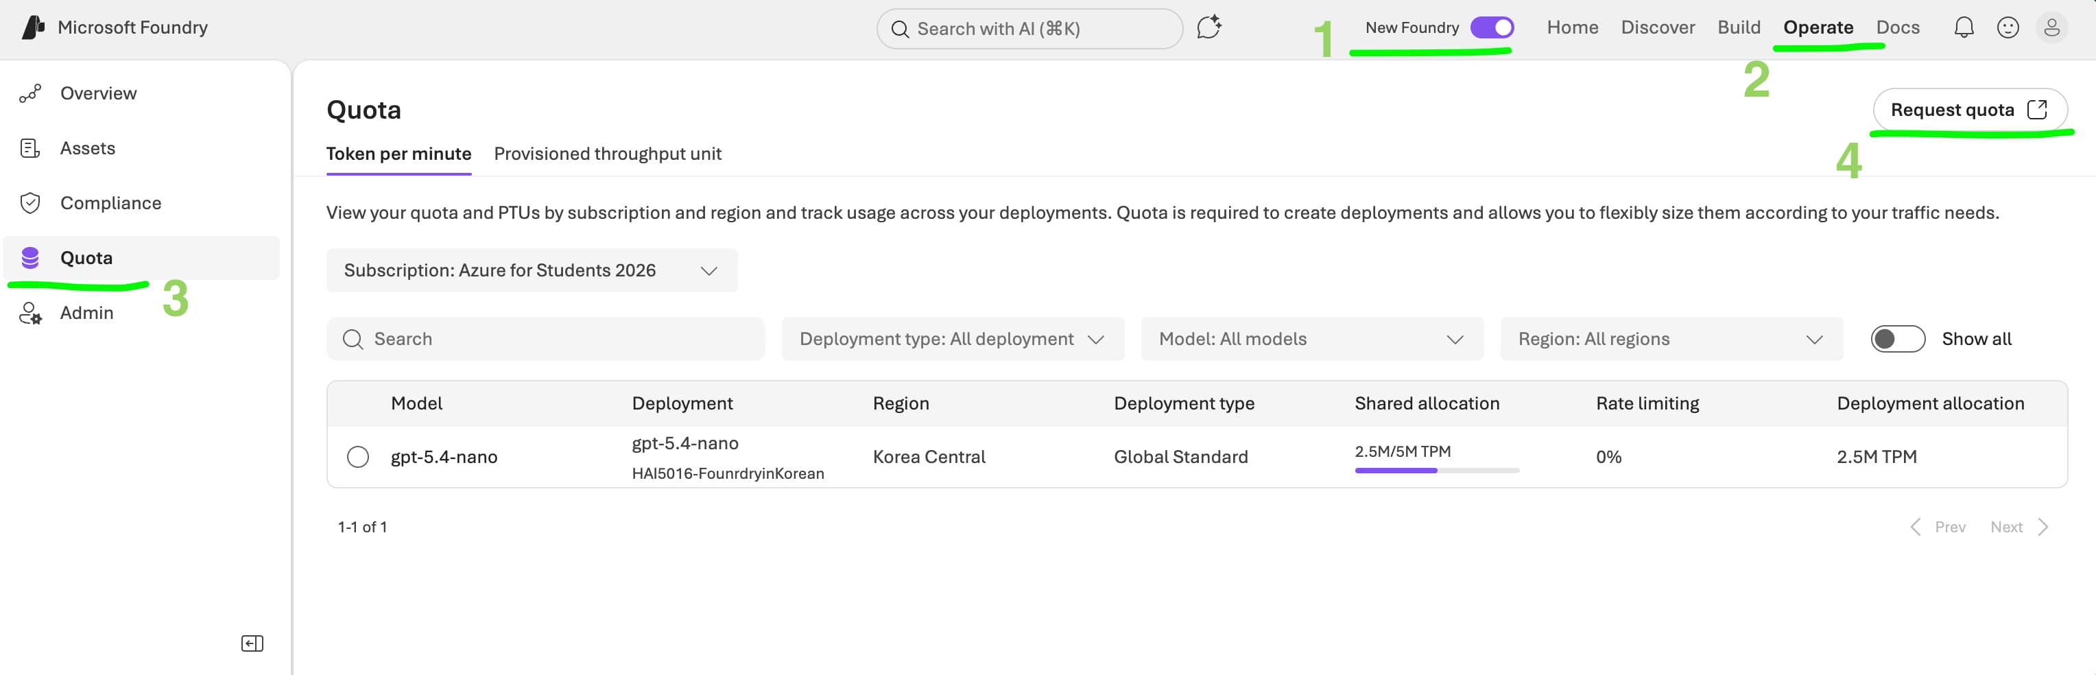Go to the Build menu item
Viewport: 2096px width, 675px height.
(x=1738, y=27)
